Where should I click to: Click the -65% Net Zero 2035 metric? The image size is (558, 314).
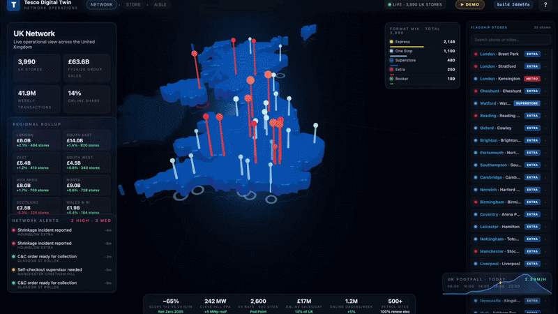tap(170, 306)
